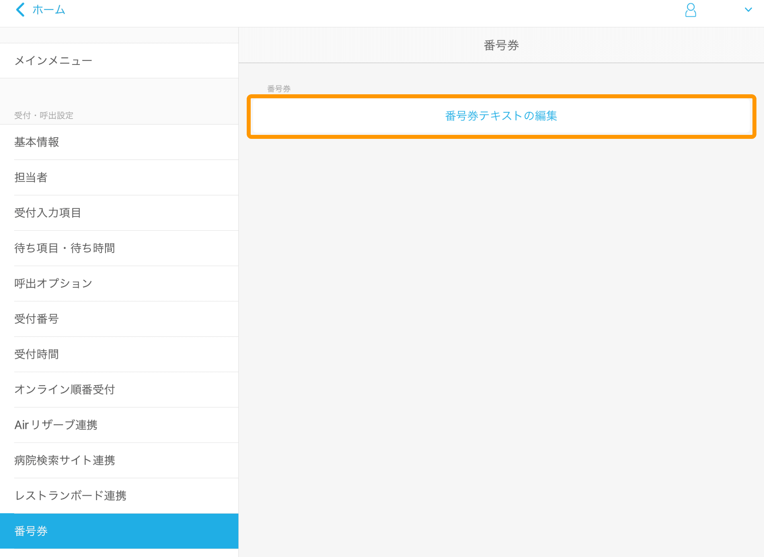764x557 pixels.
Task: Open オンライン順番受付 settings
Action: pos(64,390)
